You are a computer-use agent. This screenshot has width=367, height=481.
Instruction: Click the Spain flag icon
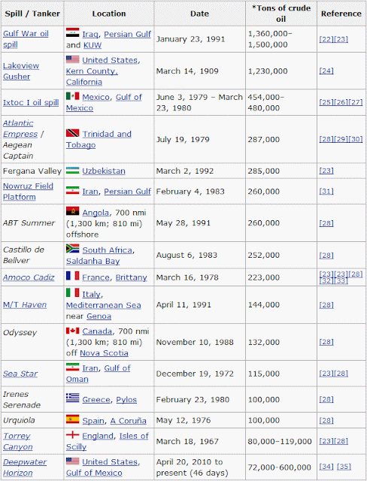coord(72,419)
